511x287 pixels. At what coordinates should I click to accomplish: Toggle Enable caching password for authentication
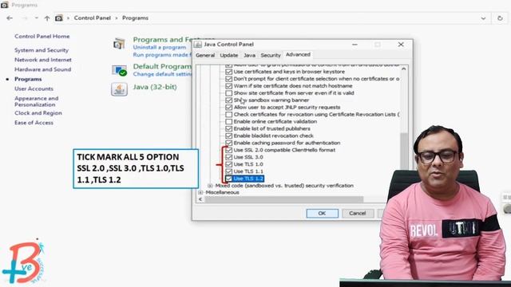[x=229, y=143]
